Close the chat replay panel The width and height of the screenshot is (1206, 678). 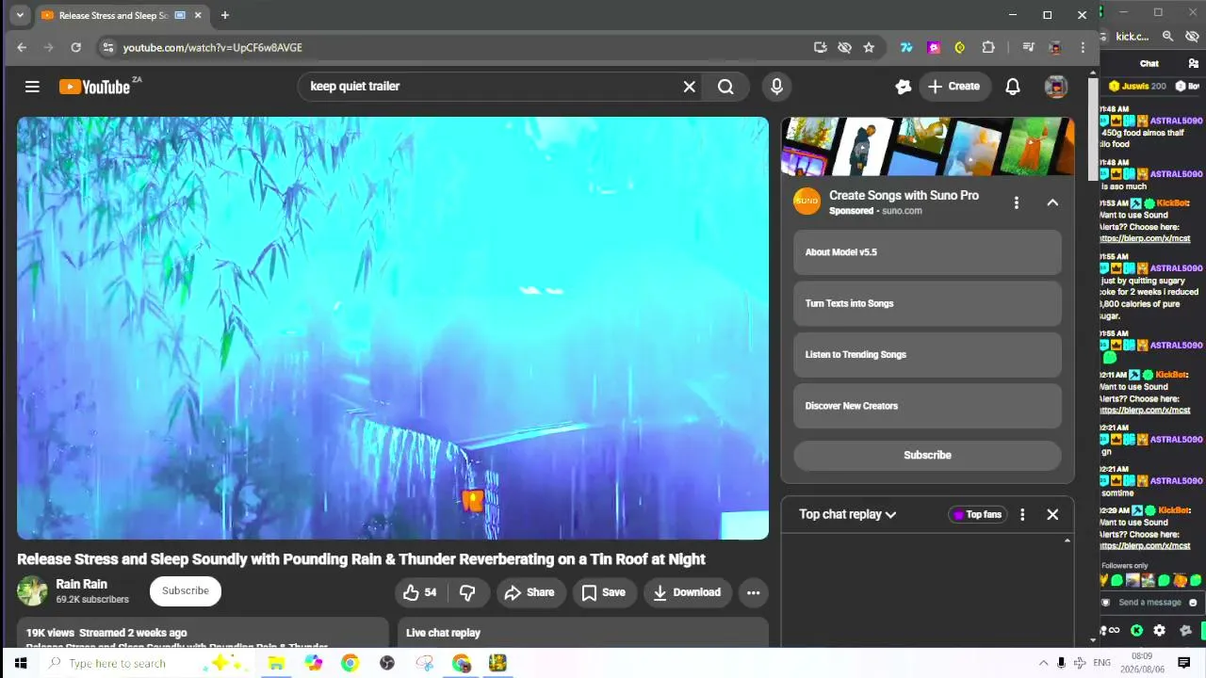click(1052, 515)
